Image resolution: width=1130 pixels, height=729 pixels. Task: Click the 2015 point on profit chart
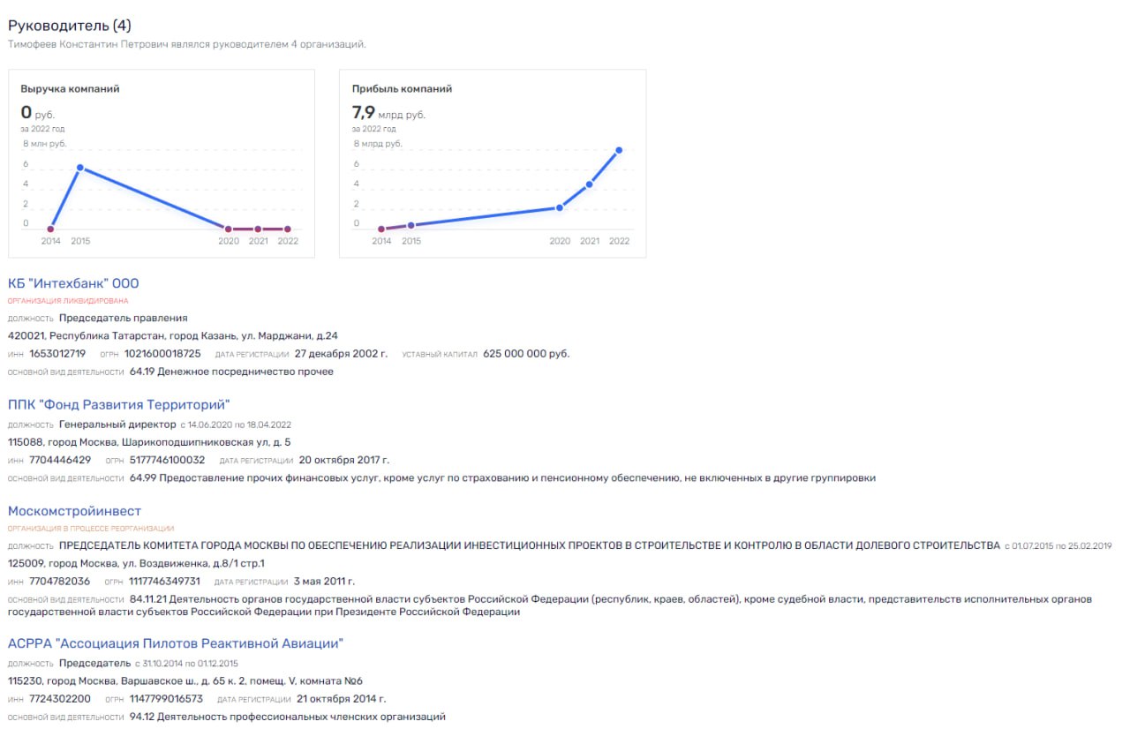[x=411, y=225]
